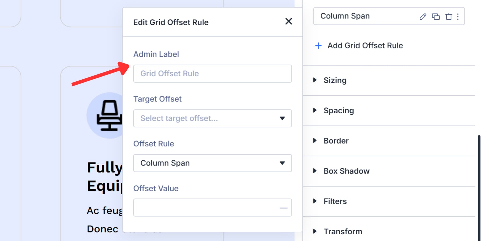Expand the Filters section

pos(335,201)
